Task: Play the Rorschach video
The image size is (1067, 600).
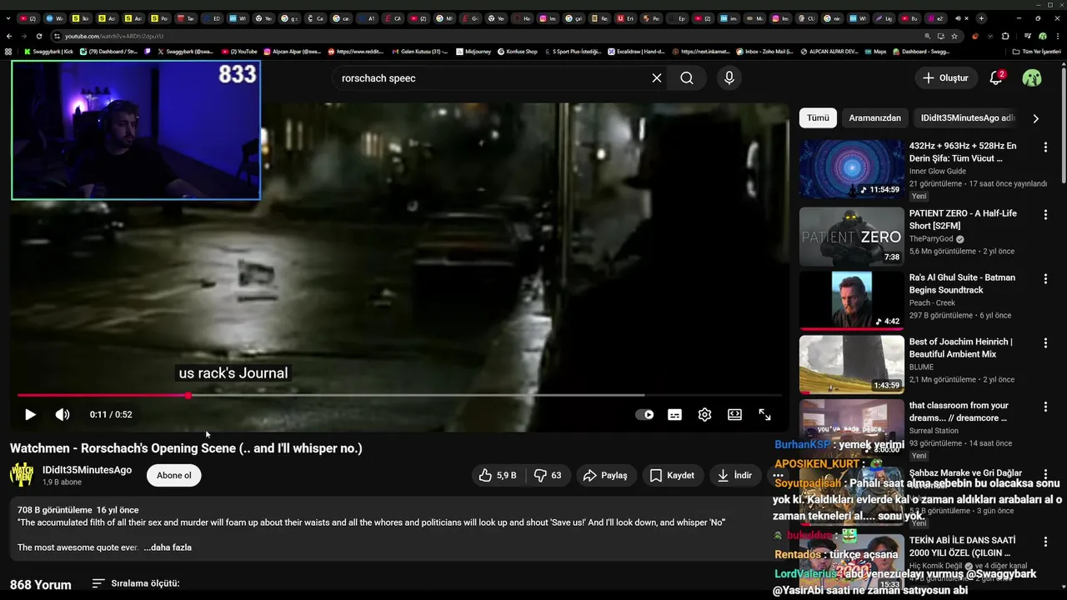Action: pyautogui.click(x=30, y=414)
